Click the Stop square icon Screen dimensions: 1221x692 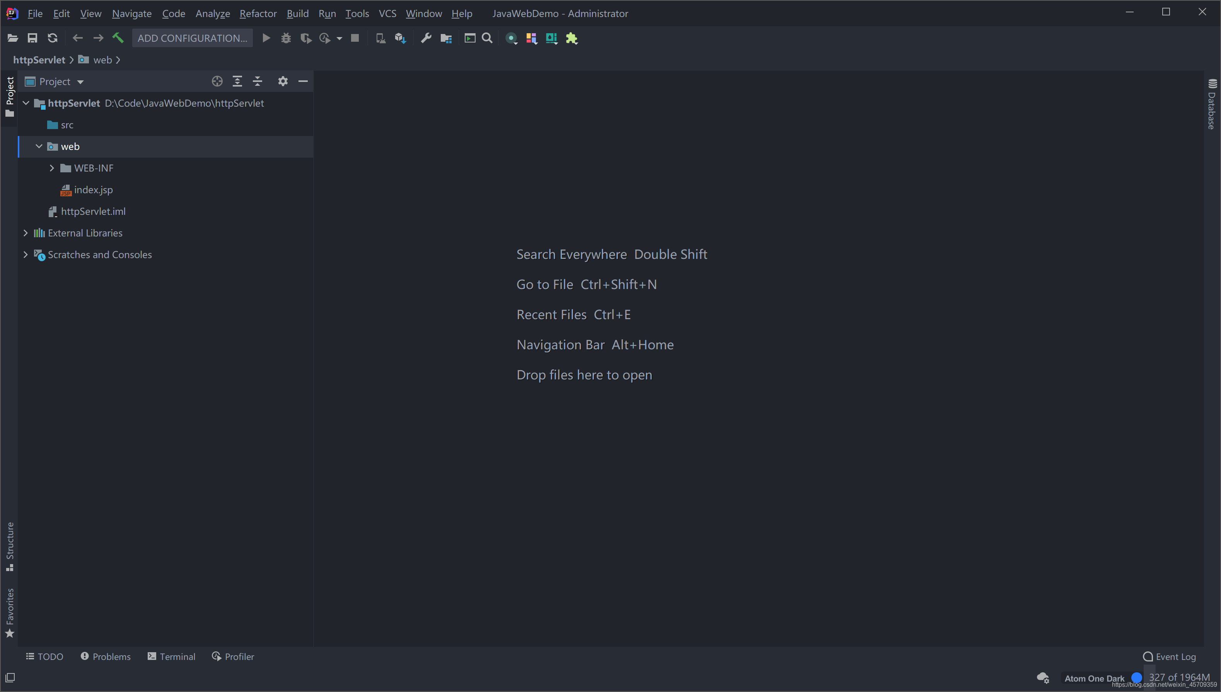point(355,38)
